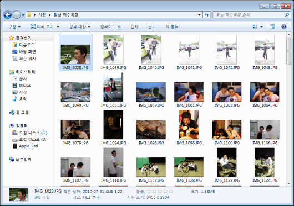The width and height of the screenshot is (294, 206).
Task: Click the details pane preview thumbnail
Action: click(18, 195)
